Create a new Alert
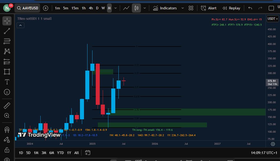The image size is (280, 161). (x=209, y=8)
